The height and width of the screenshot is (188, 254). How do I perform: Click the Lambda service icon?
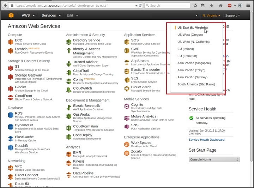(x=11, y=51)
